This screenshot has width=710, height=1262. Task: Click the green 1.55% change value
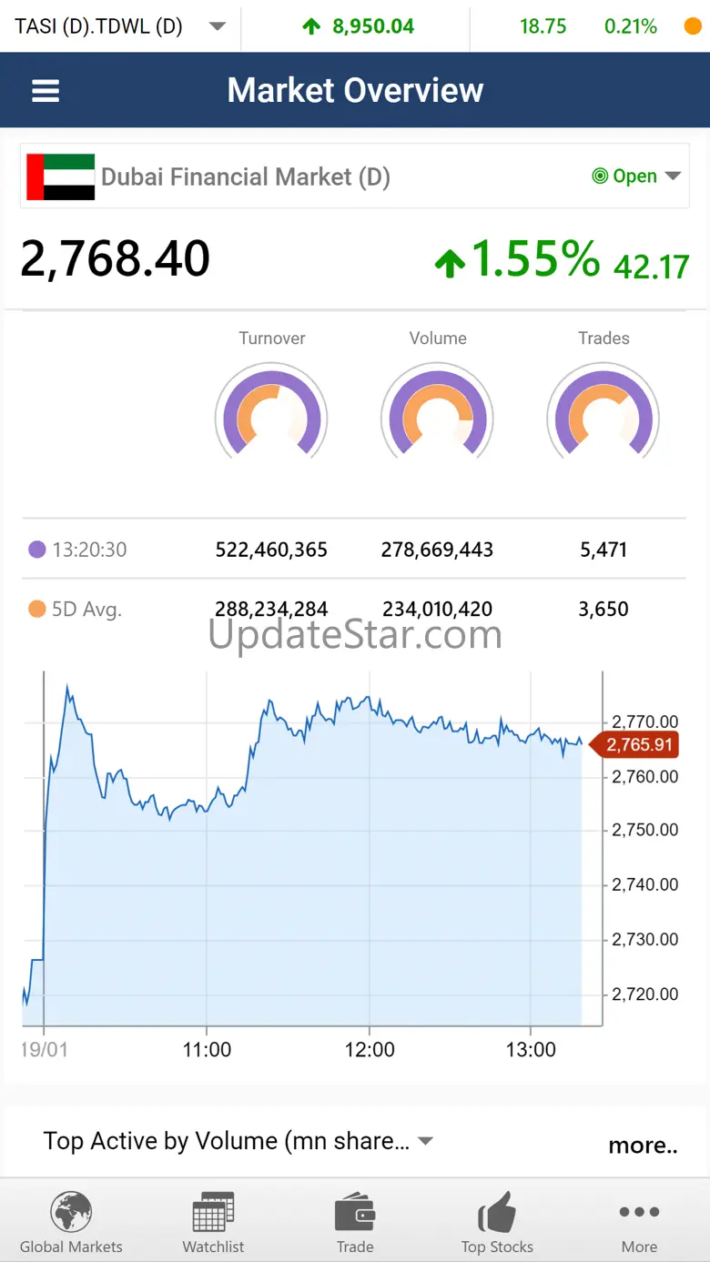click(x=534, y=259)
